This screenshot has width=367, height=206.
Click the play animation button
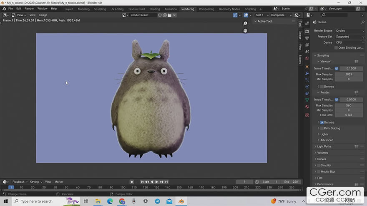[156, 182]
